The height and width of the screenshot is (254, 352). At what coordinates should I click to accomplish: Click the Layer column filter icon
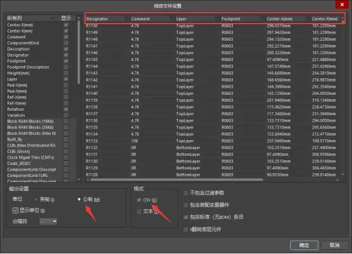[217, 18]
